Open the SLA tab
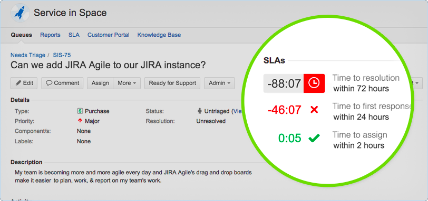The image size is (428, 201). 74,35
